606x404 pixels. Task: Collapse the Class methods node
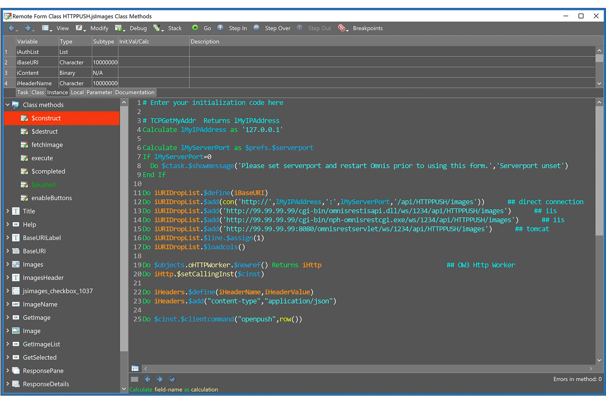point(7,105)
